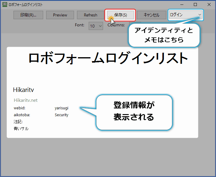Image resolution: width=216 pixels, height=177 pixels.
Task: Open the Font size 10 dropdown
Action: pos(96,26)
